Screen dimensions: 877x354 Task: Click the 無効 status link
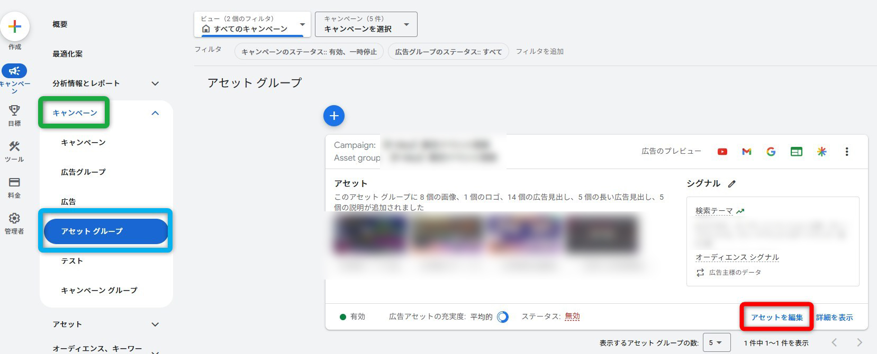(x=572, y=316)
